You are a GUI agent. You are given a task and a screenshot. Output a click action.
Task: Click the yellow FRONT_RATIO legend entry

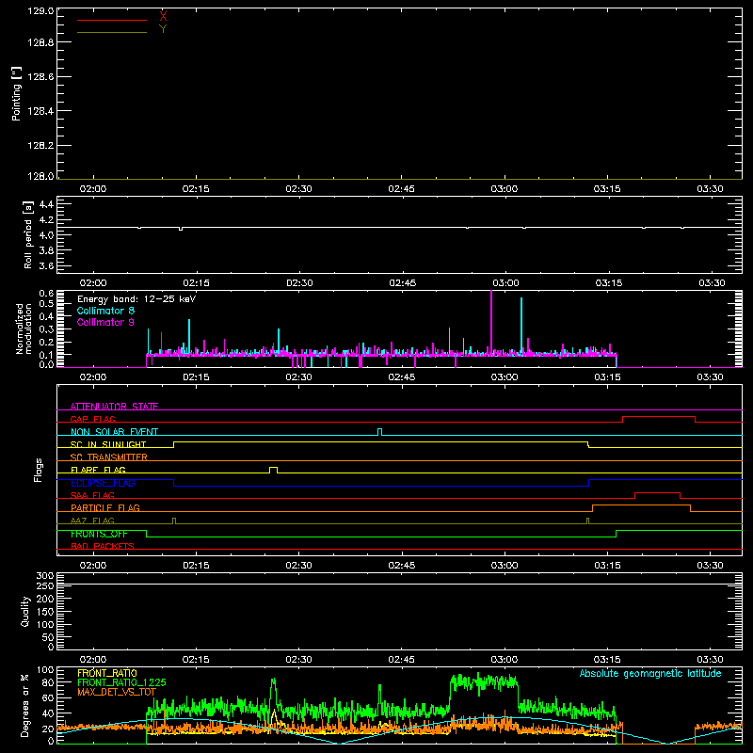[x=107, y=673]
